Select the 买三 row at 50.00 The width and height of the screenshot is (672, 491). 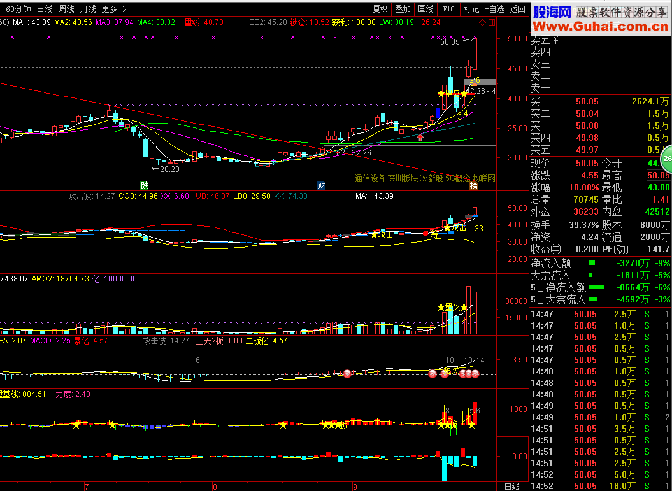(x=600, y=125)
